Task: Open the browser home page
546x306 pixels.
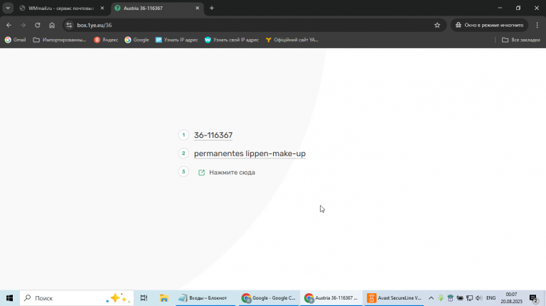Action: [52, 25]
